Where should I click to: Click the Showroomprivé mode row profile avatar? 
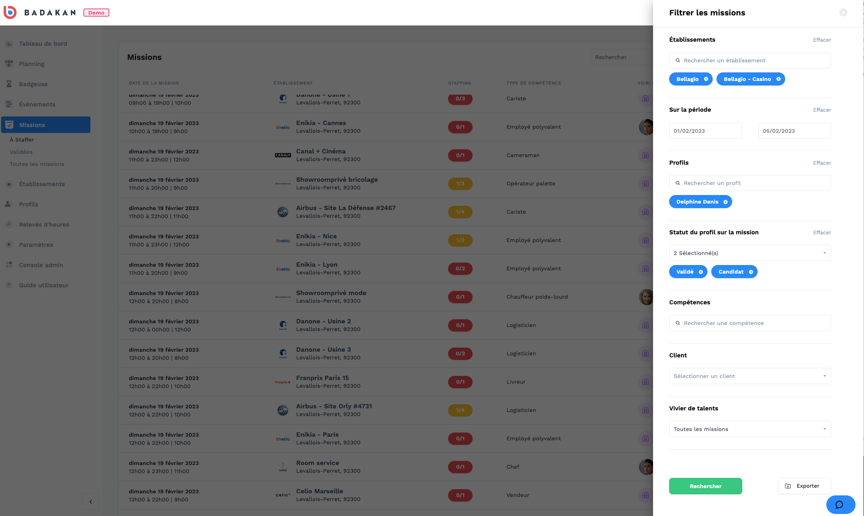click(x=646, y=297)
